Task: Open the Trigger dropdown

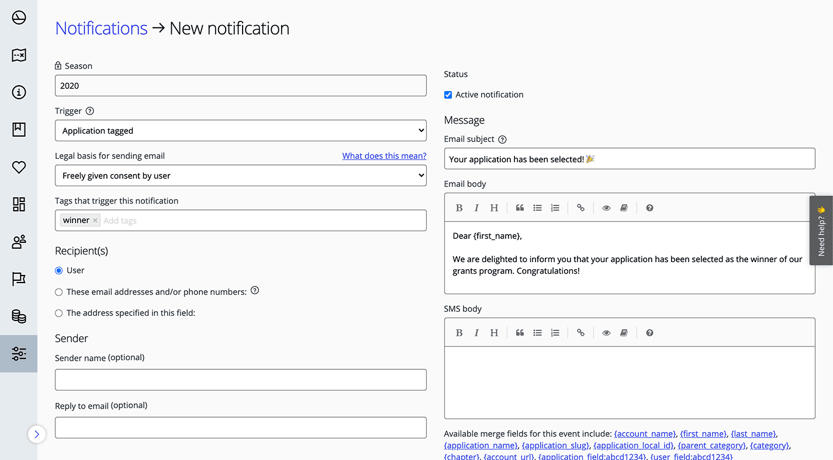Action: [x=240, y=131]
